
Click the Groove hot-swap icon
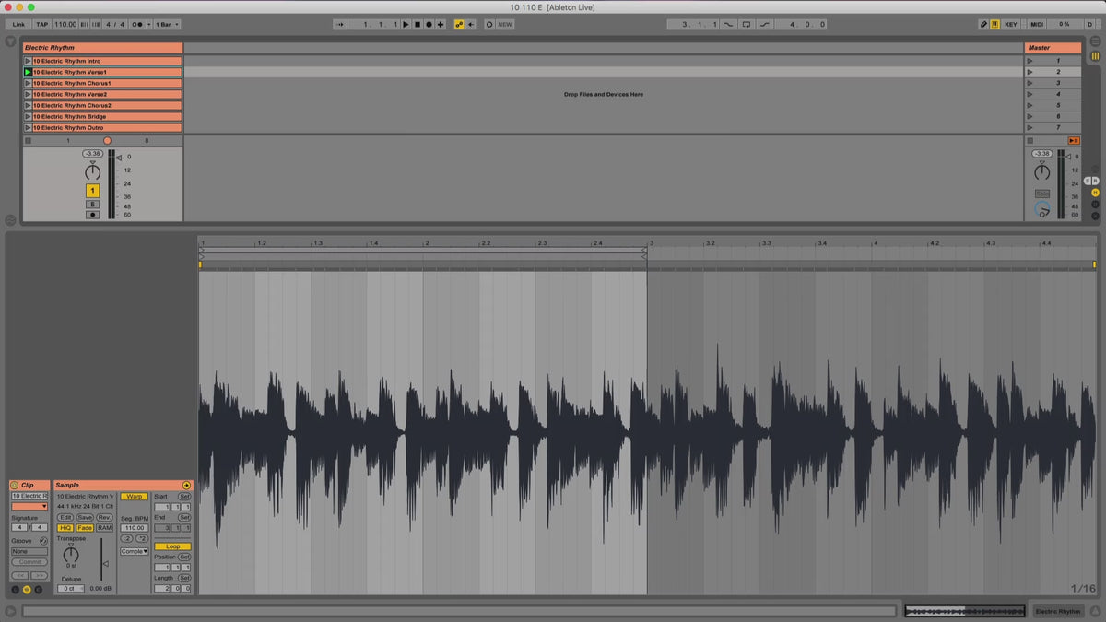(43, 541)
